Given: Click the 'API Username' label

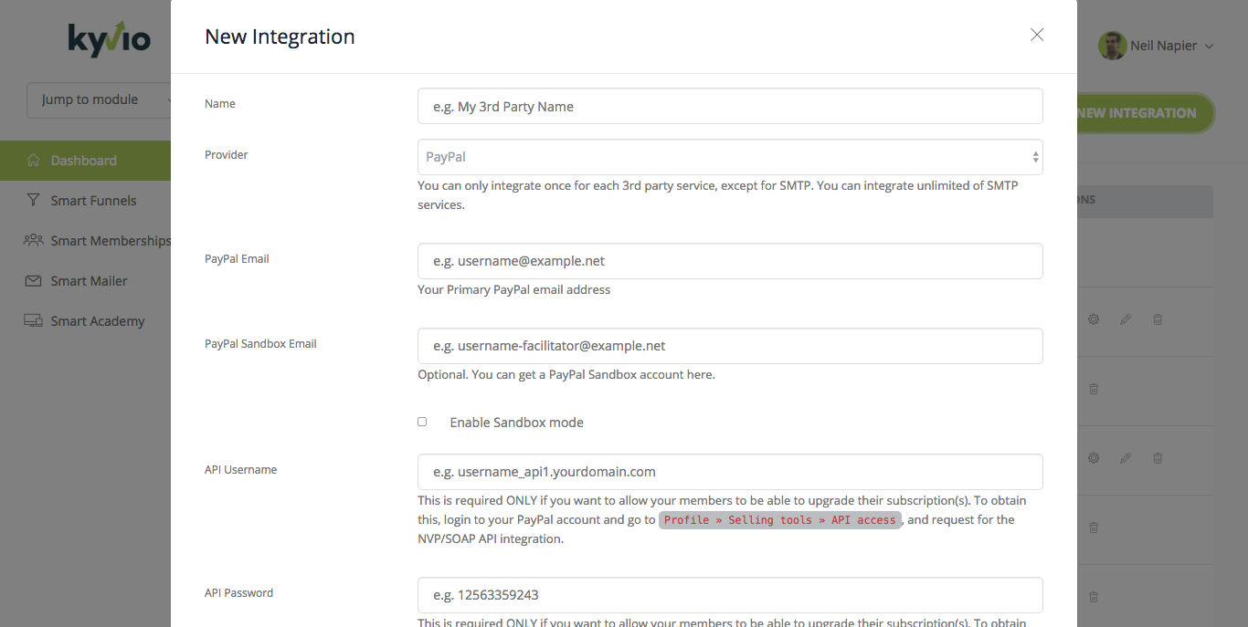Looking at the screenshot, I should click(241, 470).
